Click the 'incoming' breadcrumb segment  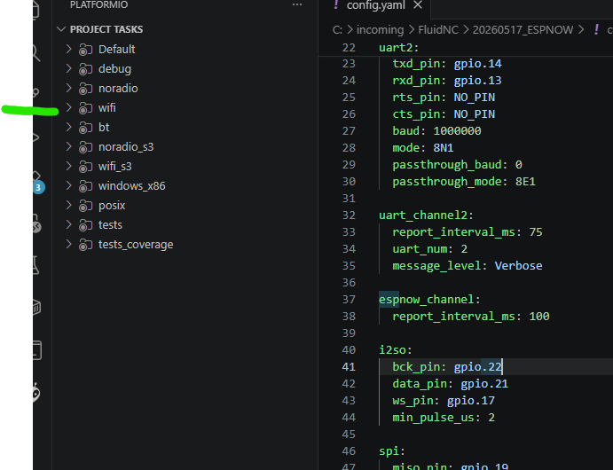point(380,29)
